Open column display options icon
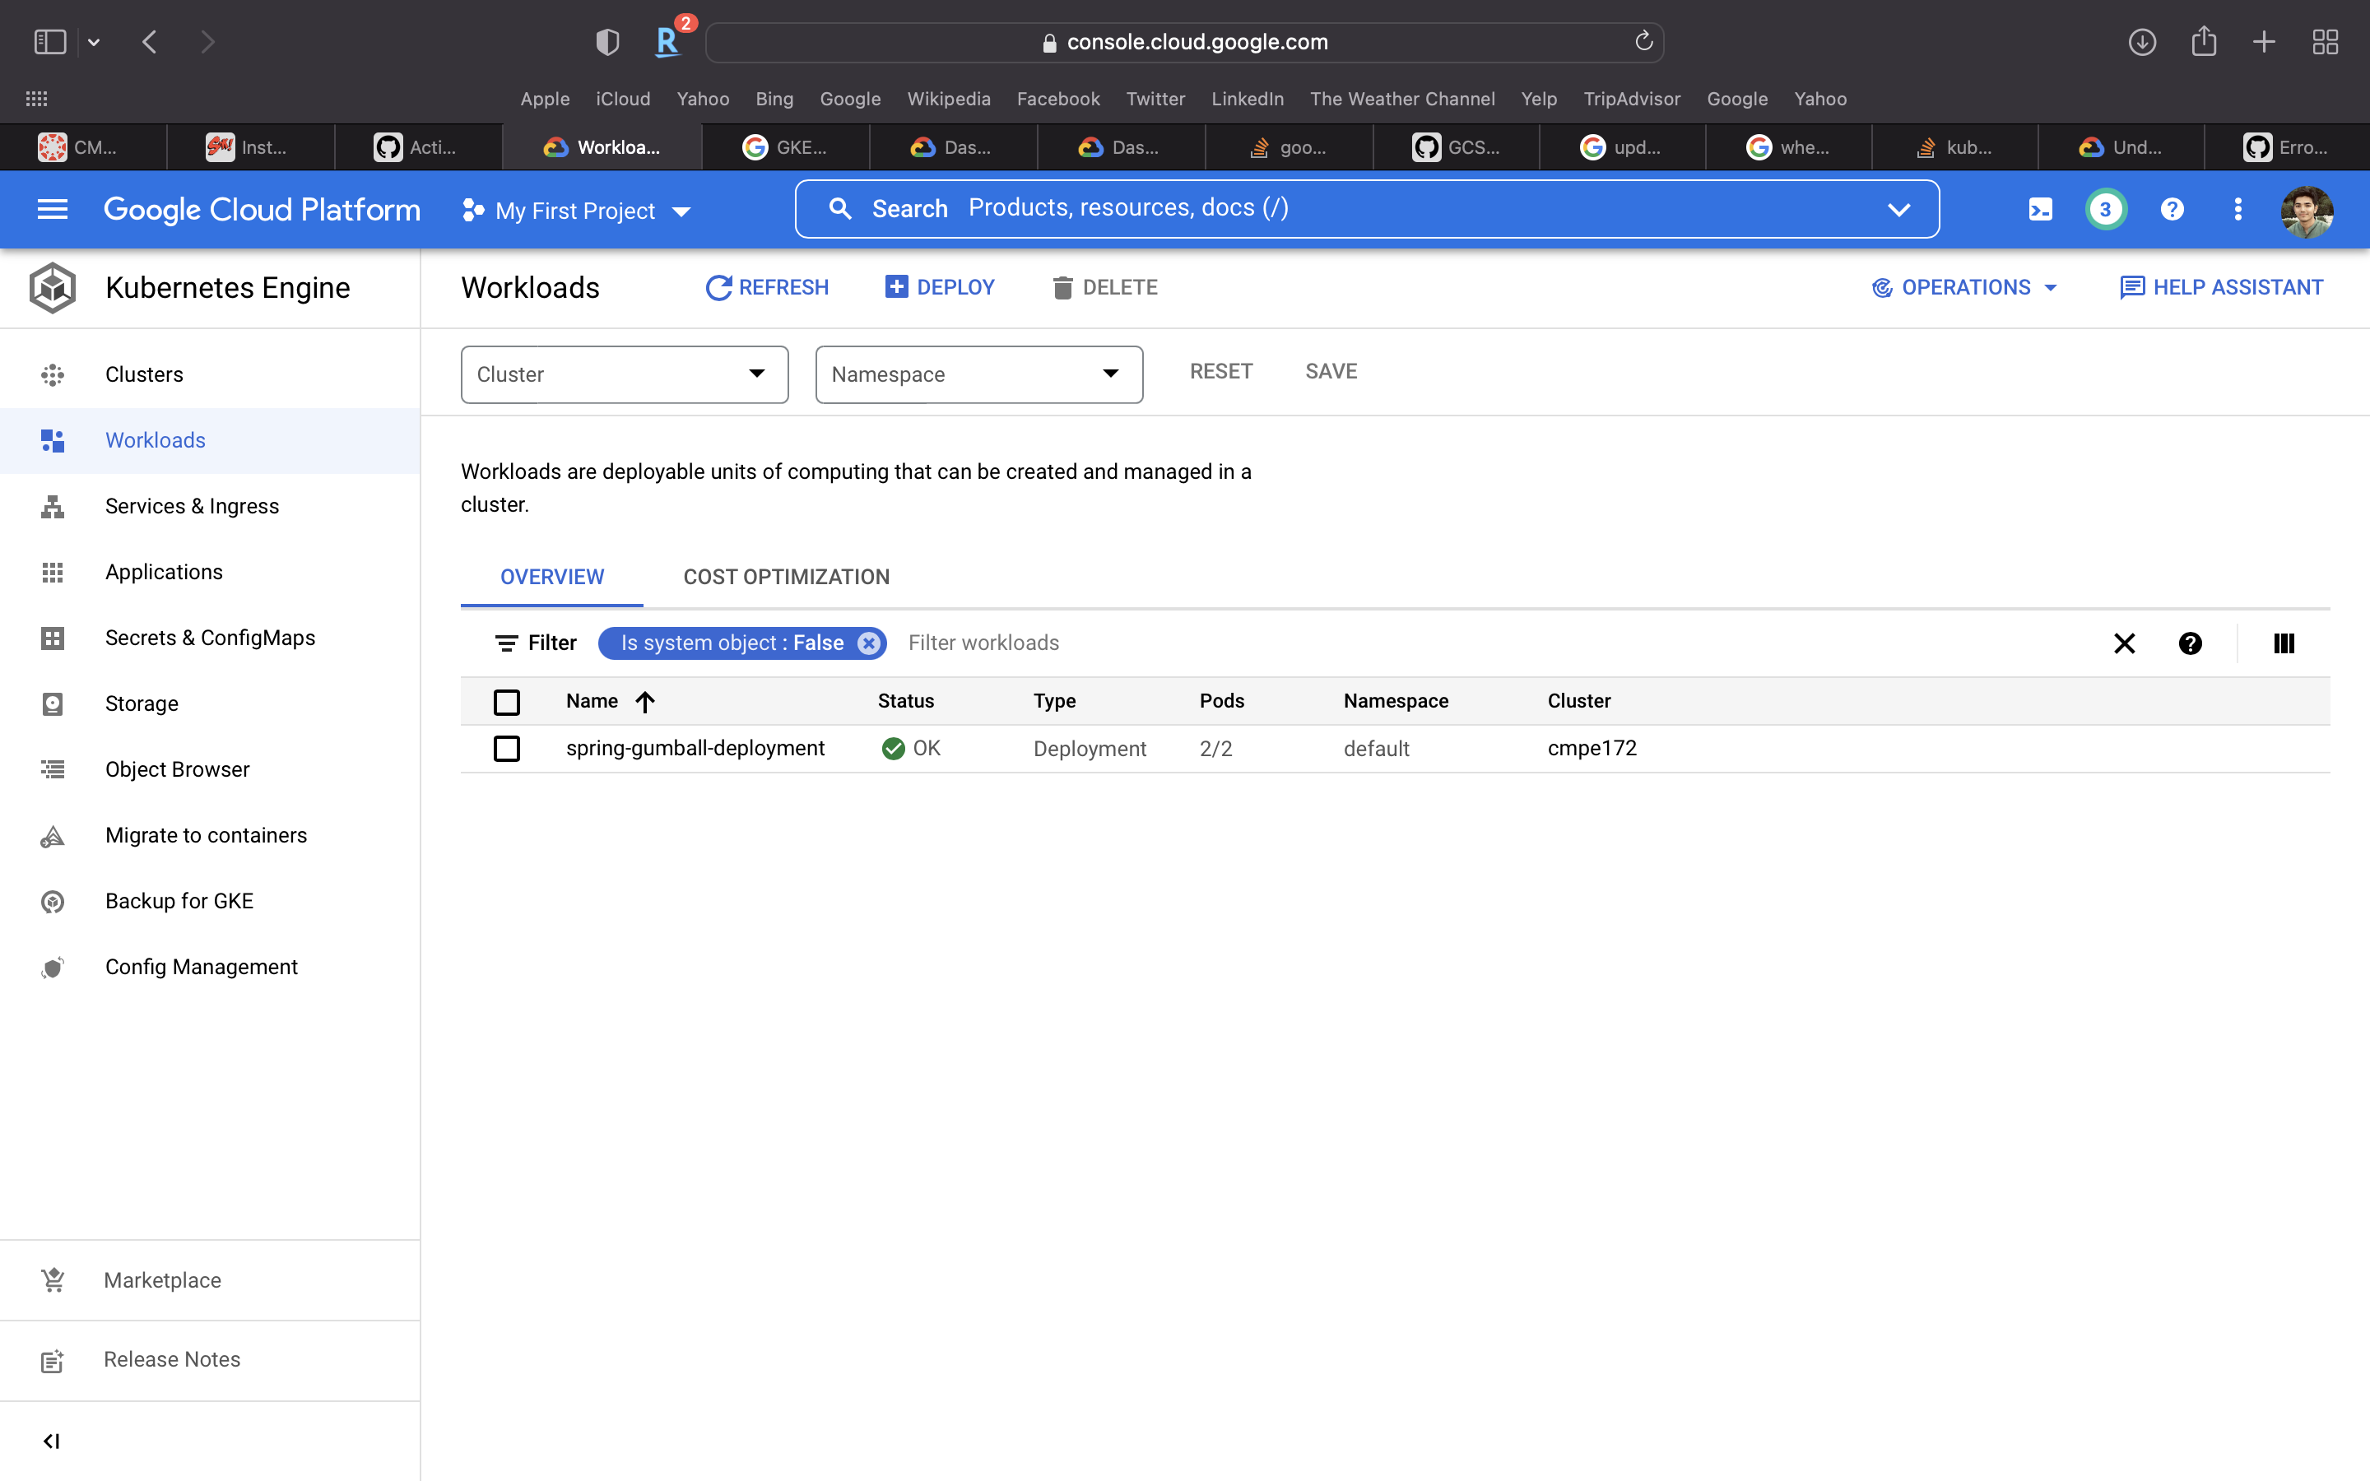Viewport: 2370px width, 1481px height. 2283,643
